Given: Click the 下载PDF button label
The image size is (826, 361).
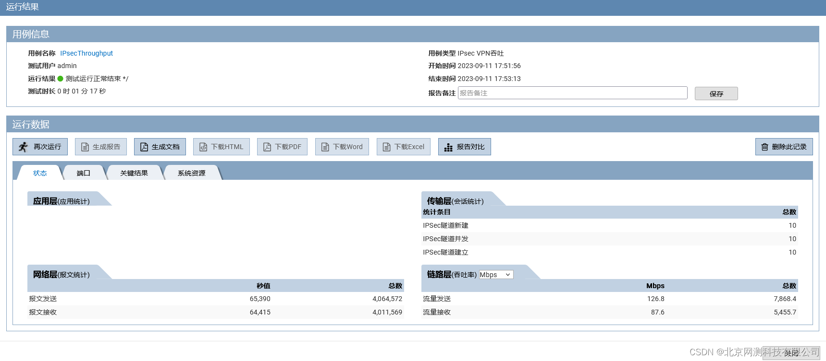Looking at the screenshot, I should click(288, 147).
